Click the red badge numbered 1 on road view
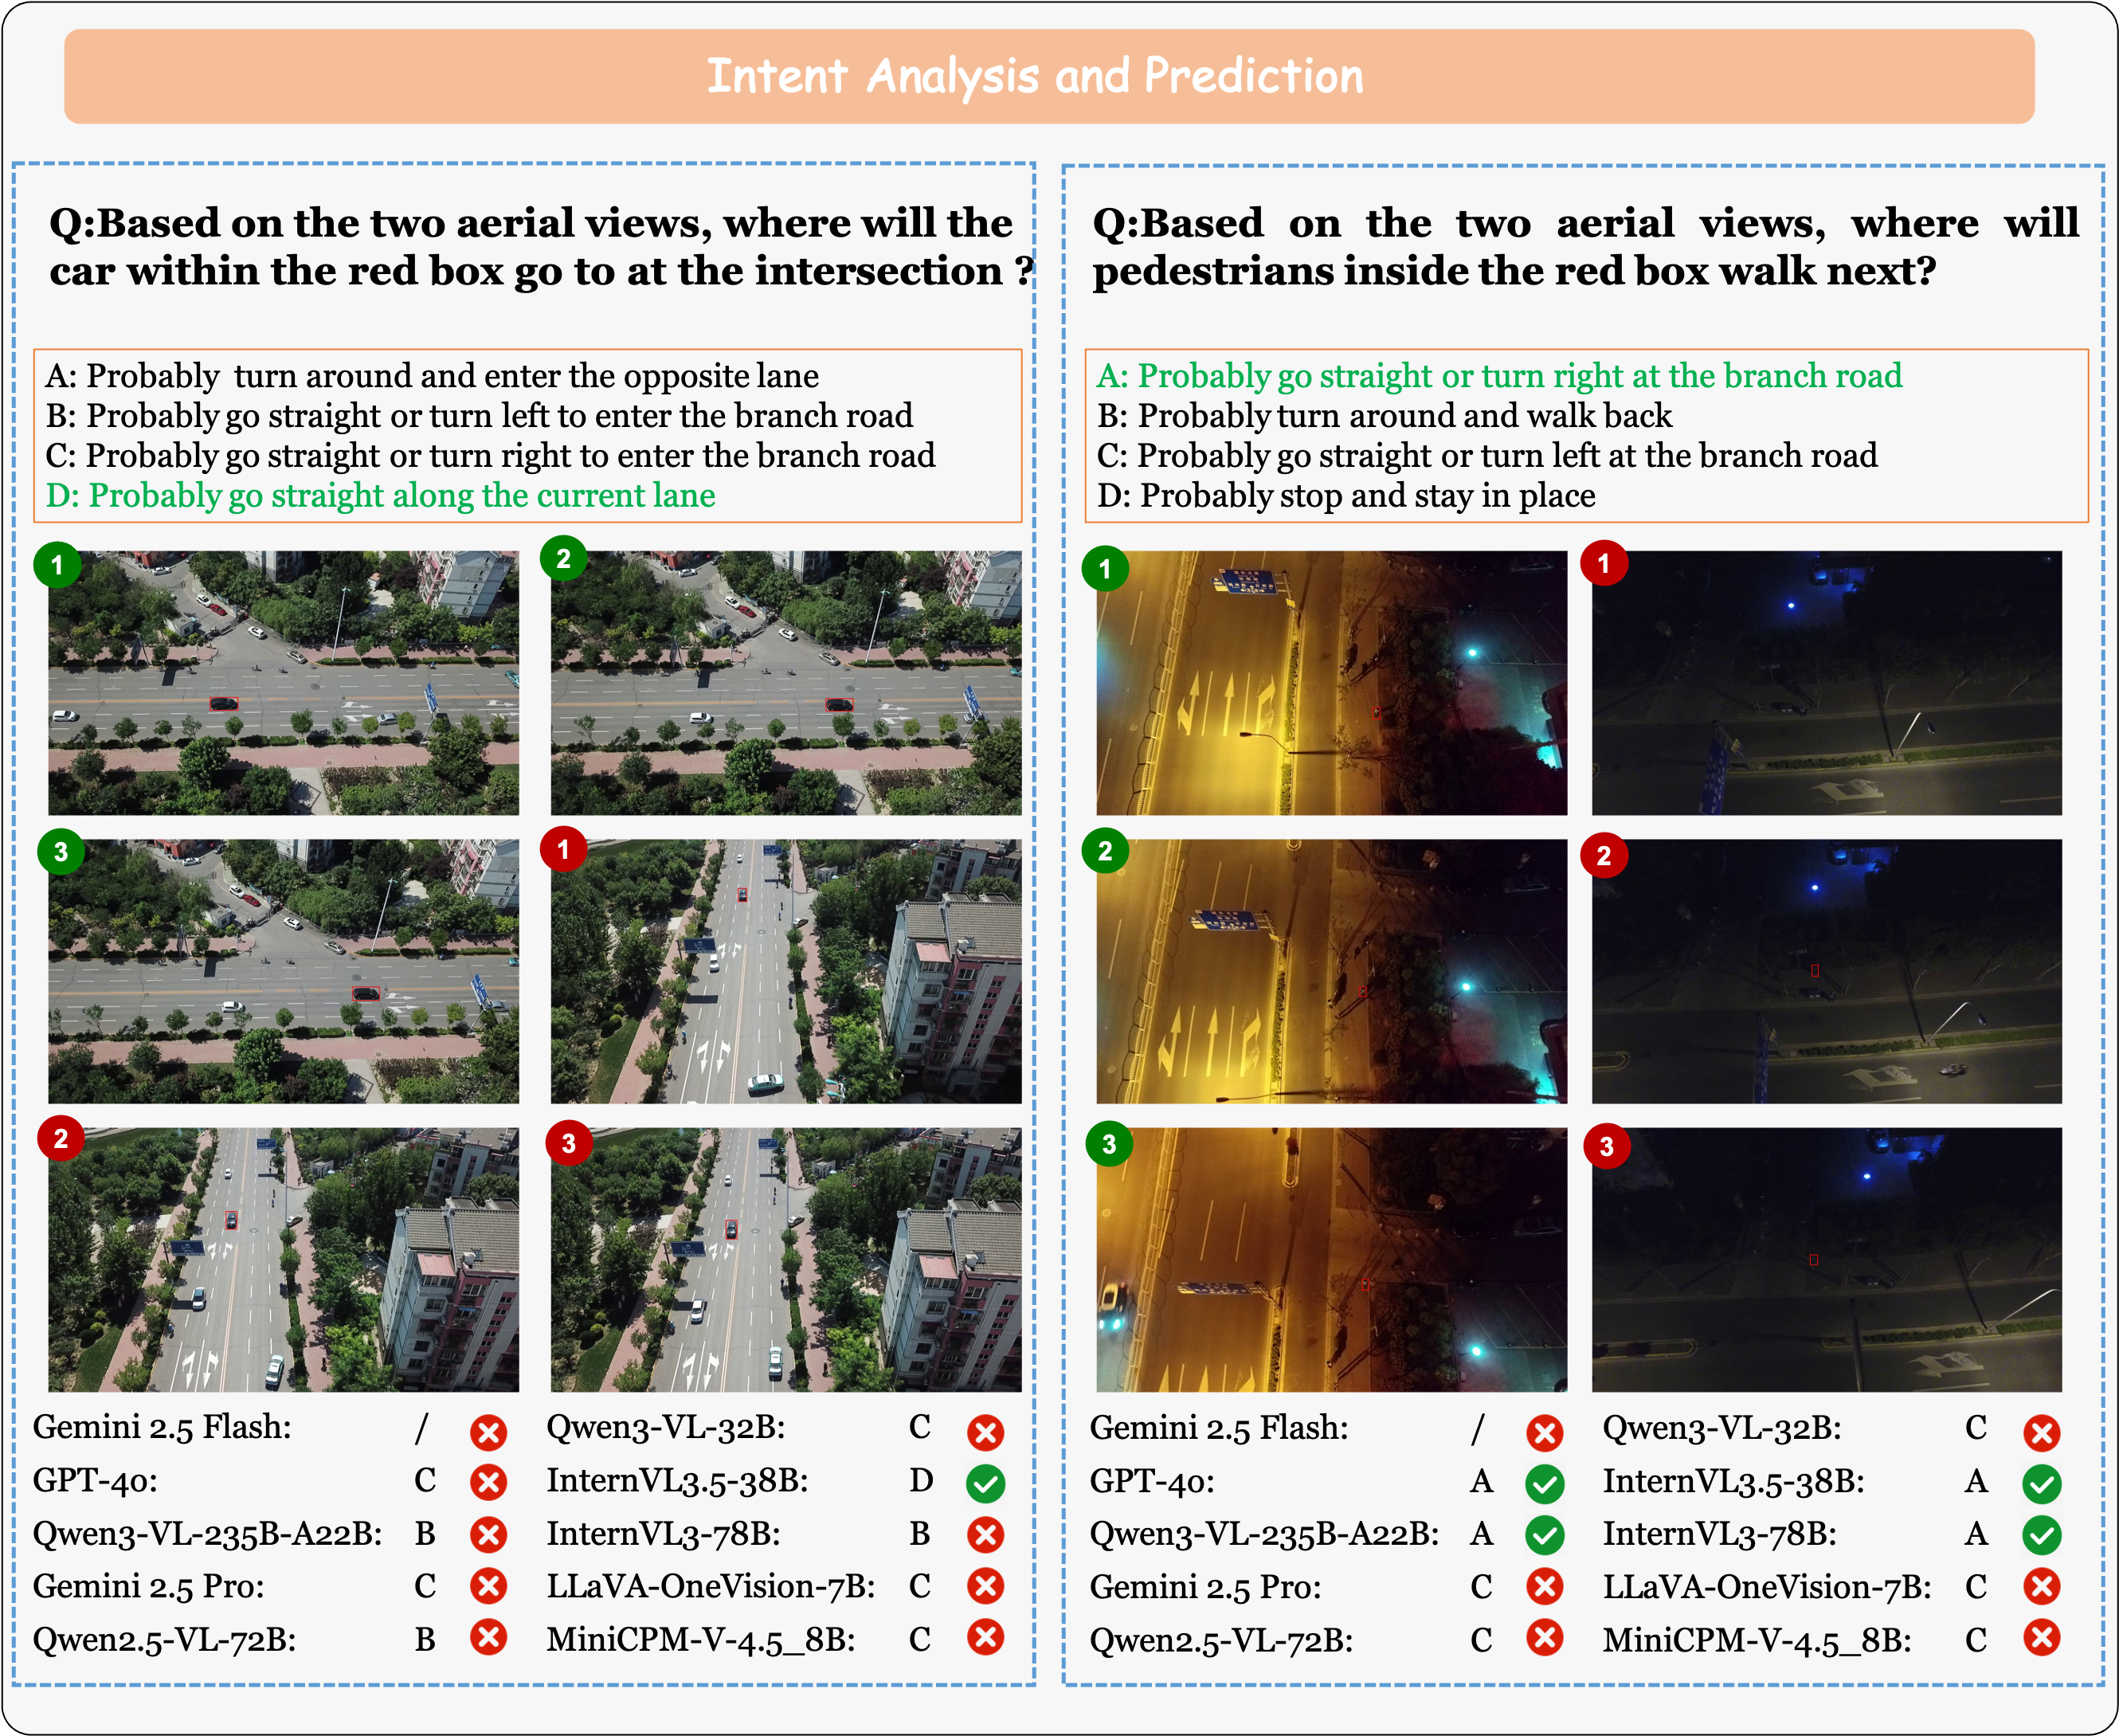 tap(563, 850)
